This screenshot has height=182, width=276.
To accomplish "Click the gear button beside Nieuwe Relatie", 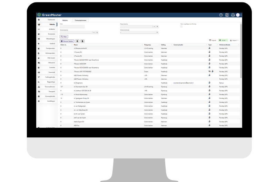I will coord(77,41).
